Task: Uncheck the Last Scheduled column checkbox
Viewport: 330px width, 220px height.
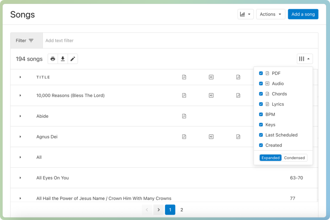Action: click(261, 135)
